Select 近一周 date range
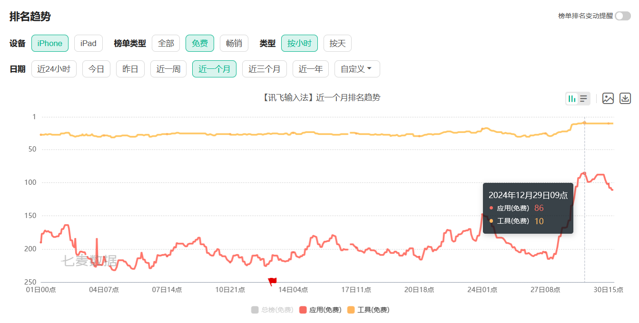 tap(168, 69)
